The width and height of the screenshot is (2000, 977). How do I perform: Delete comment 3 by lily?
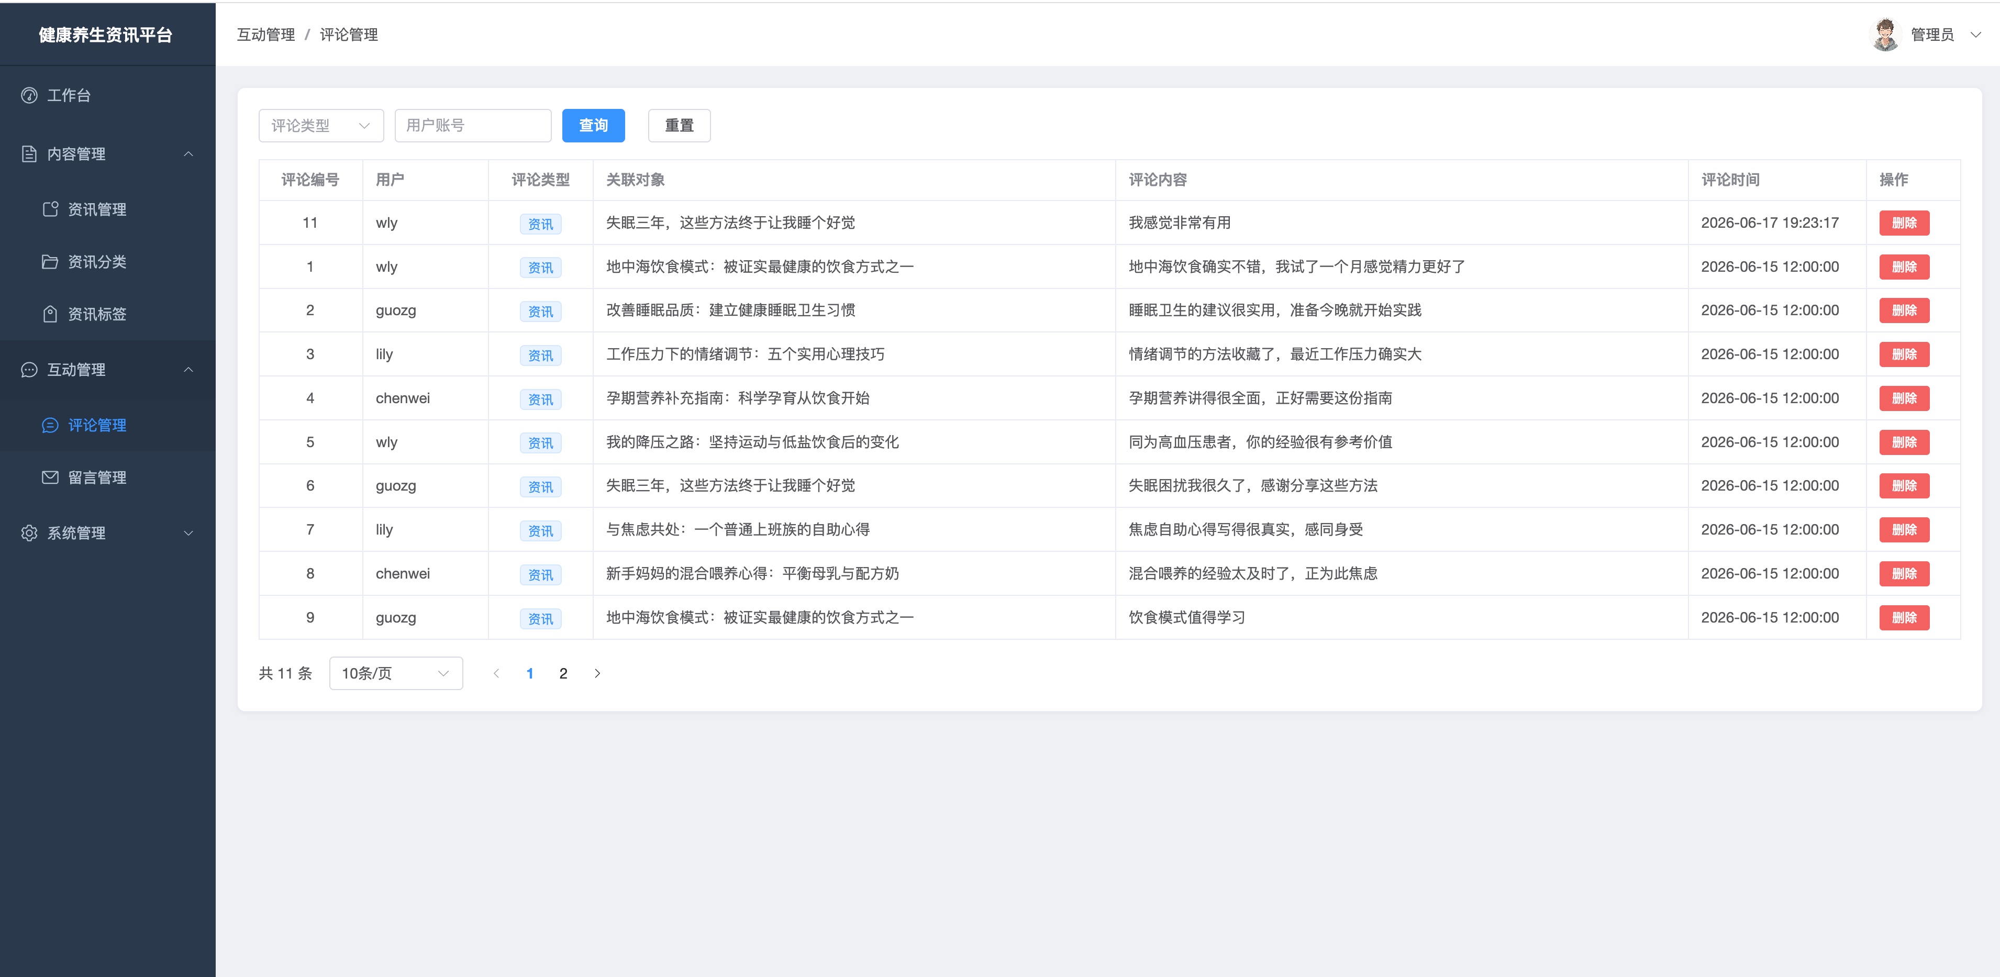[x=1904, y=354]
